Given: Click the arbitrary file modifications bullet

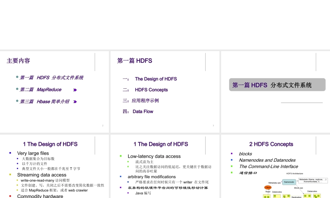Looking at the screenshot, I should pos(151,177).
